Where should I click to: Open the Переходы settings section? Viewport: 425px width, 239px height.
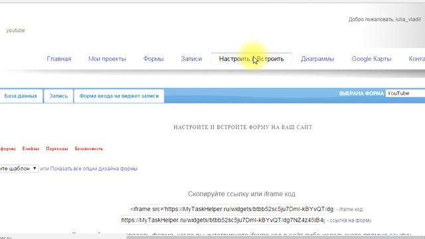click(x=57, y=149)
